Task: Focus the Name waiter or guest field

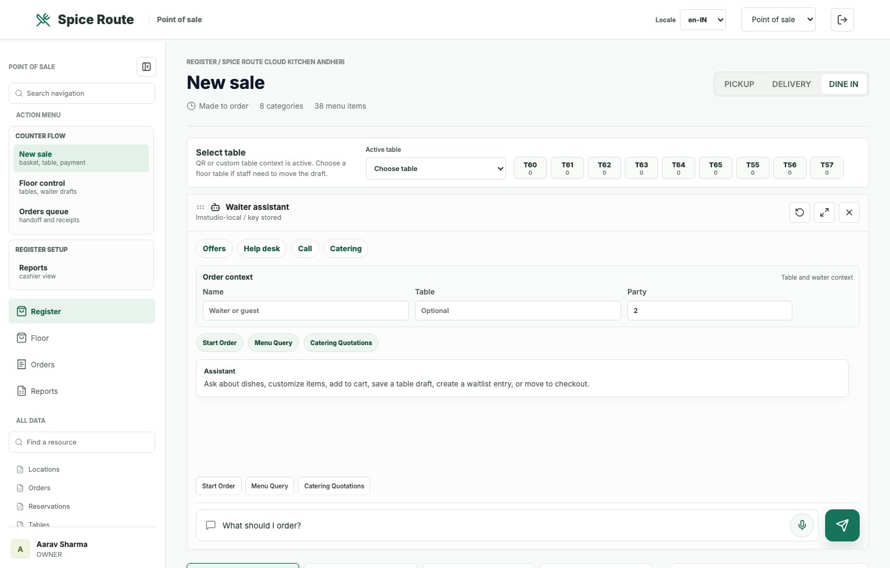Action: tap(306, 311)
